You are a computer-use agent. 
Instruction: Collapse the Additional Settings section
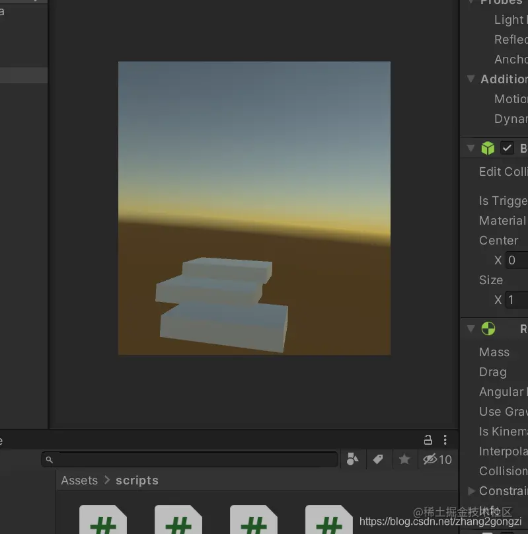pyautogui.click(x=471, y=79)
